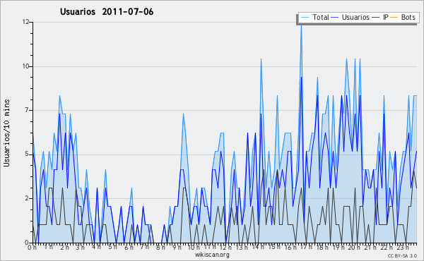Click the x-axis label '10 h'

tap(194, 247)
